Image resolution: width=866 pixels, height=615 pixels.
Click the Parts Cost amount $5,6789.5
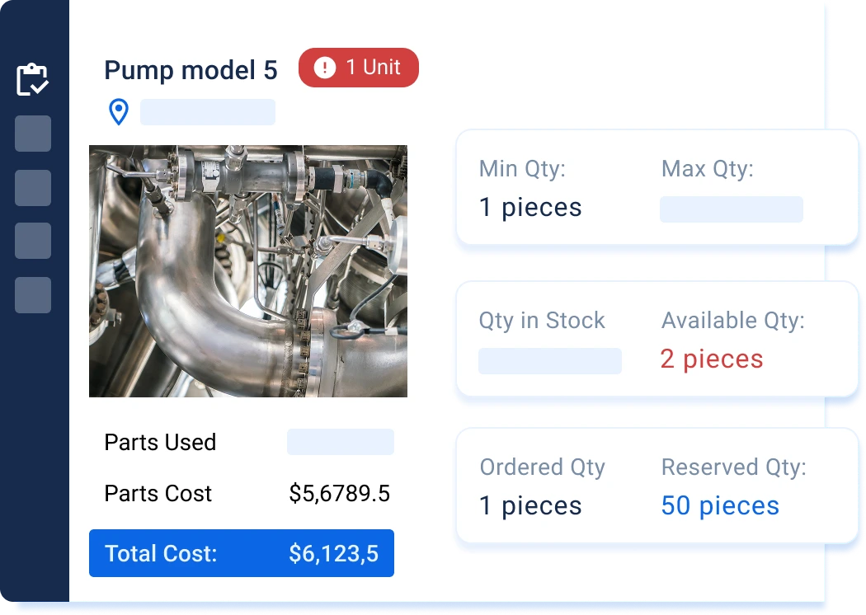tap(340, 494)
